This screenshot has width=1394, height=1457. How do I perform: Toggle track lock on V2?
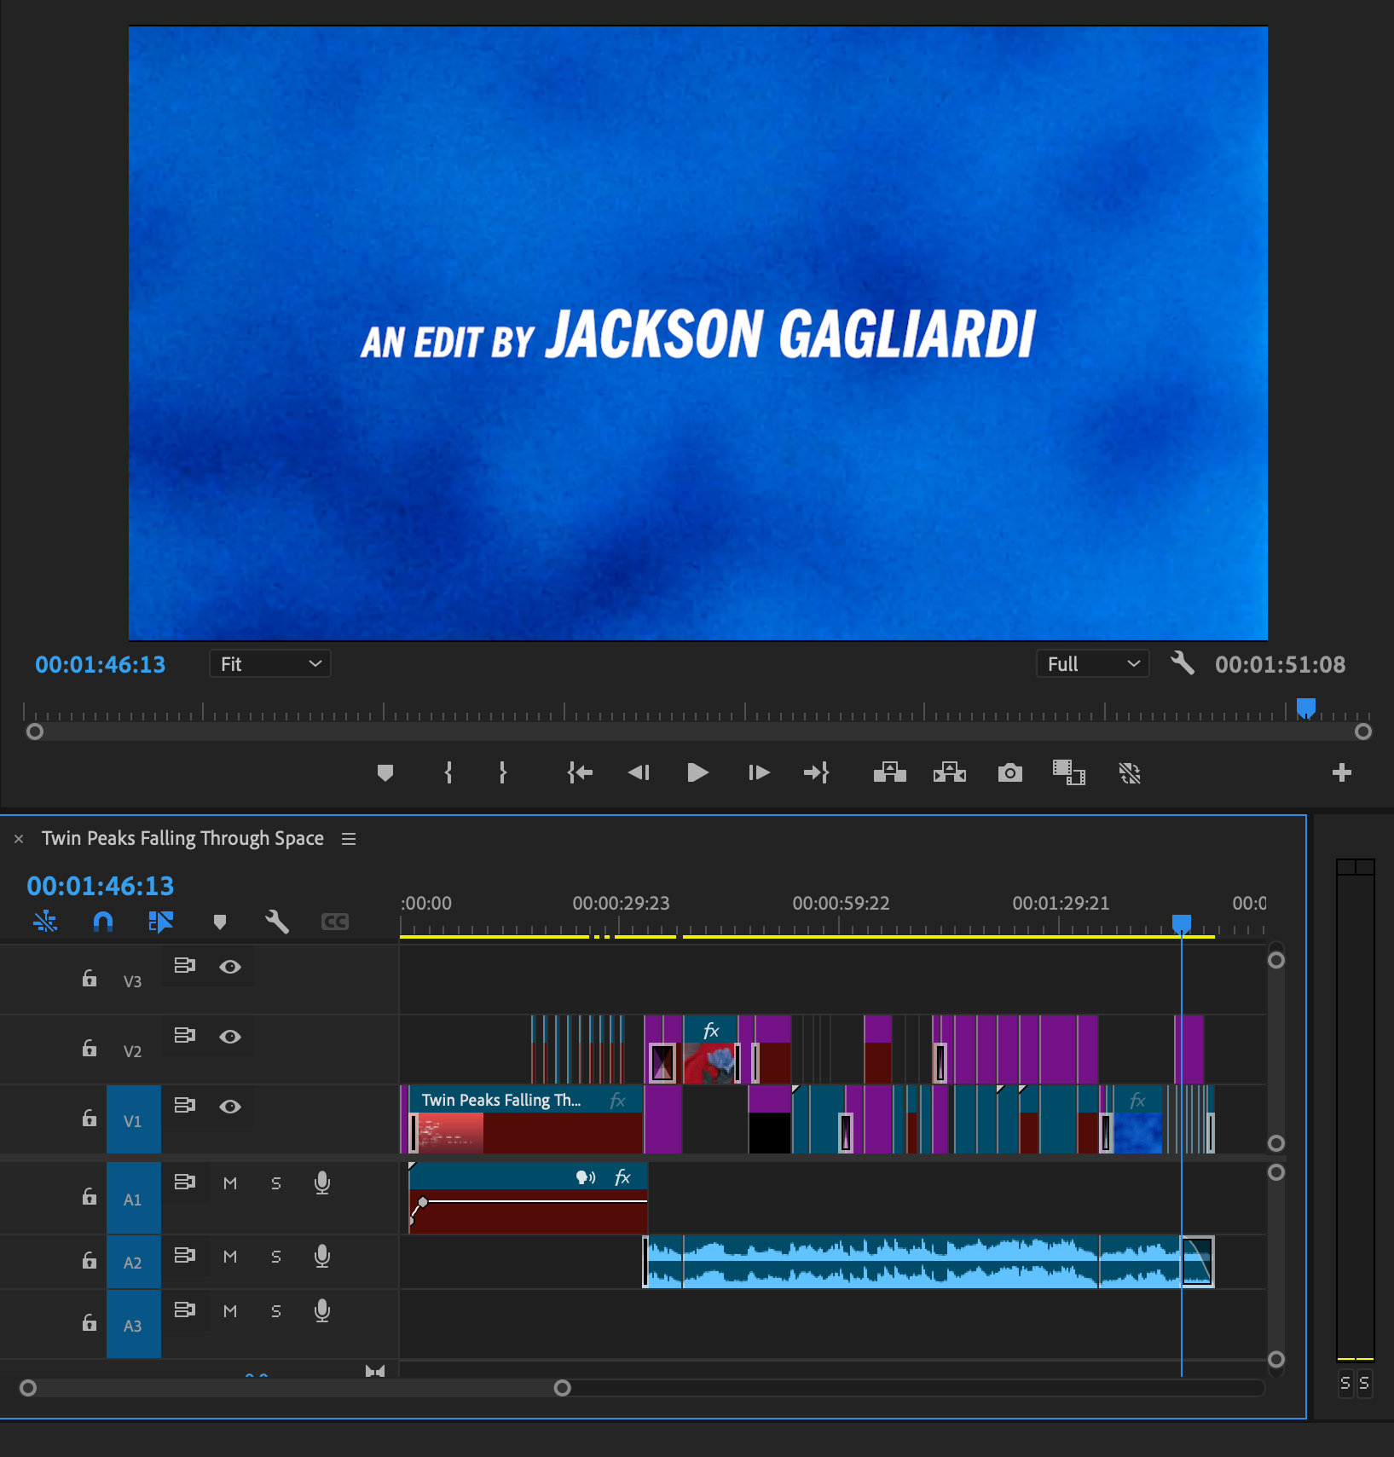click(x=90, y=1048)
